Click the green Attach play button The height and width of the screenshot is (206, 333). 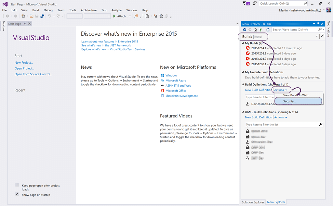click(114, 16)
